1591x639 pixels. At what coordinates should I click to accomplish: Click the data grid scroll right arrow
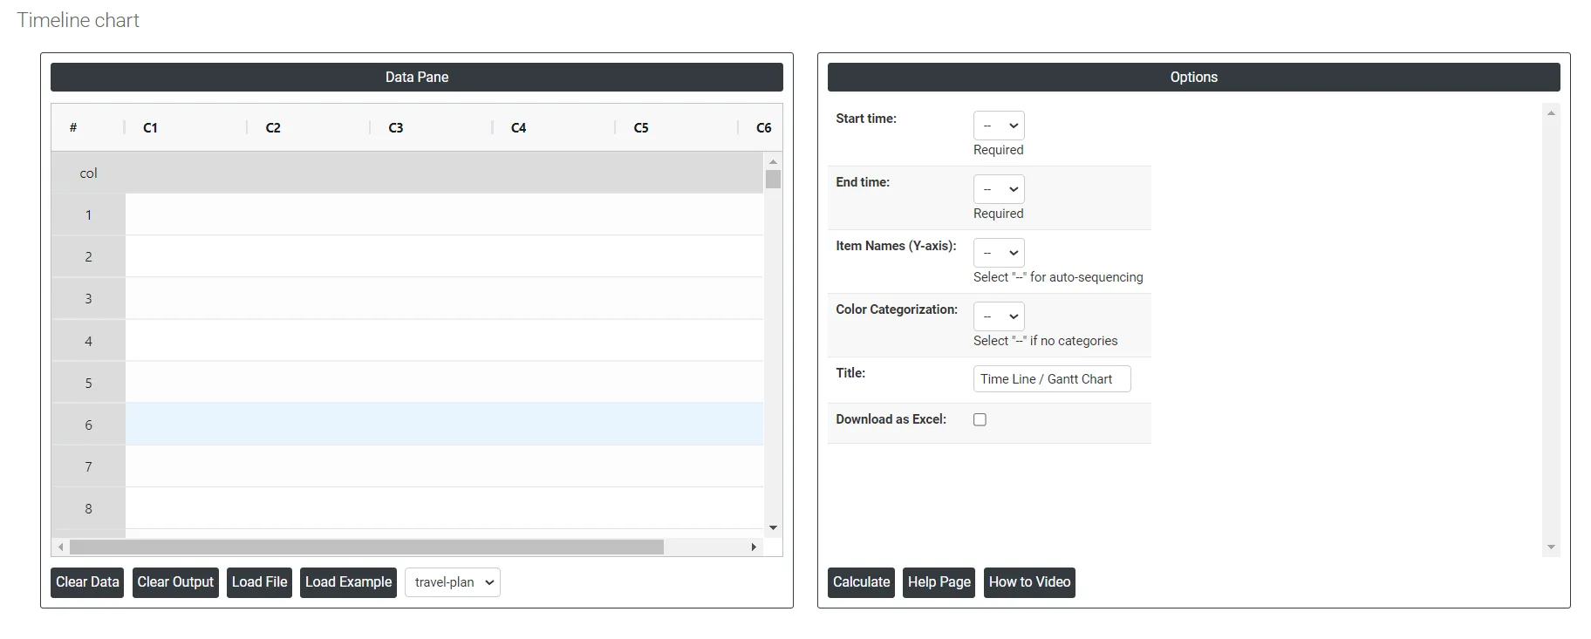[754, 547]
